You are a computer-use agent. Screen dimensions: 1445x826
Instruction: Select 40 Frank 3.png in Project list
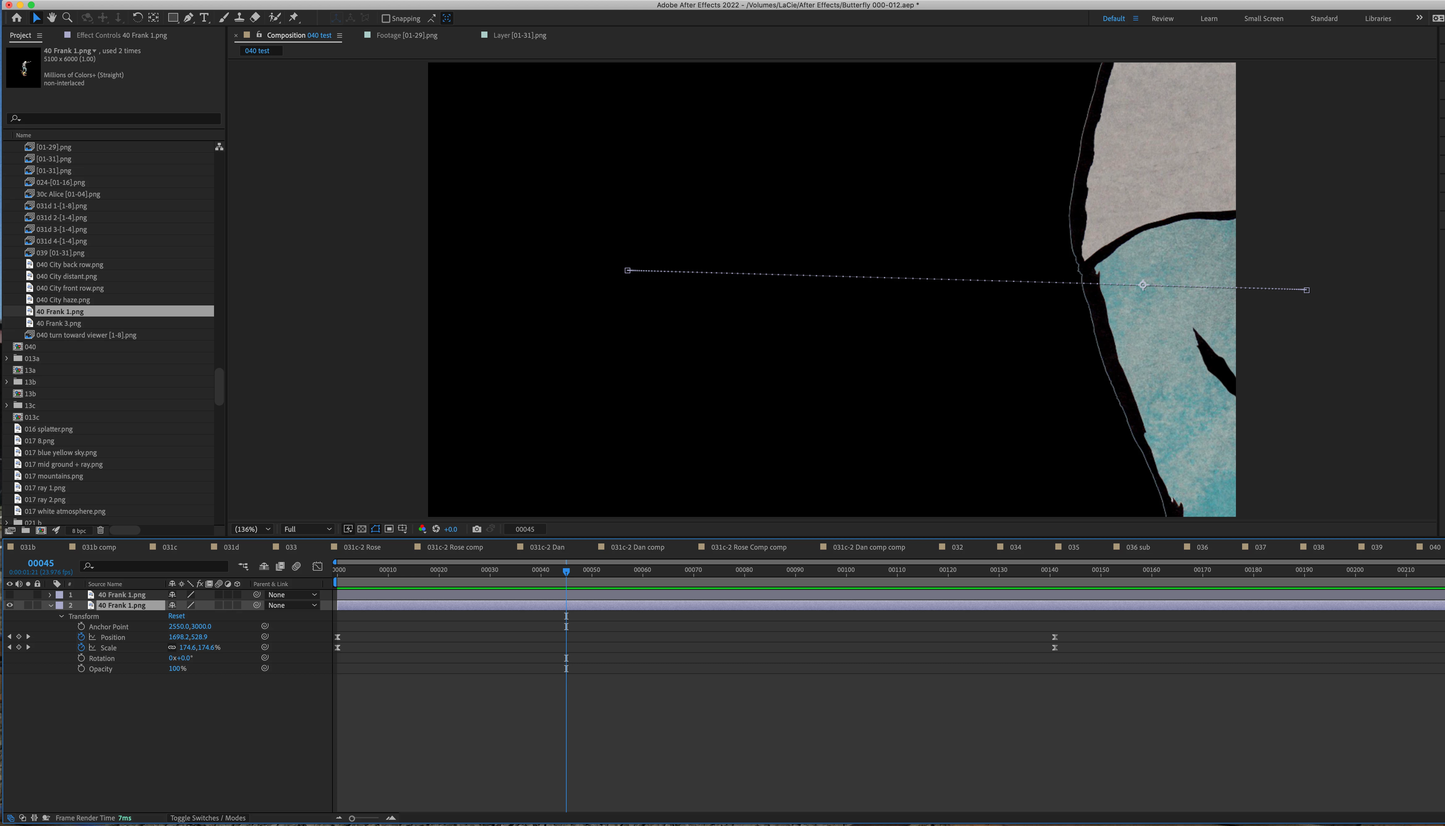58,323
